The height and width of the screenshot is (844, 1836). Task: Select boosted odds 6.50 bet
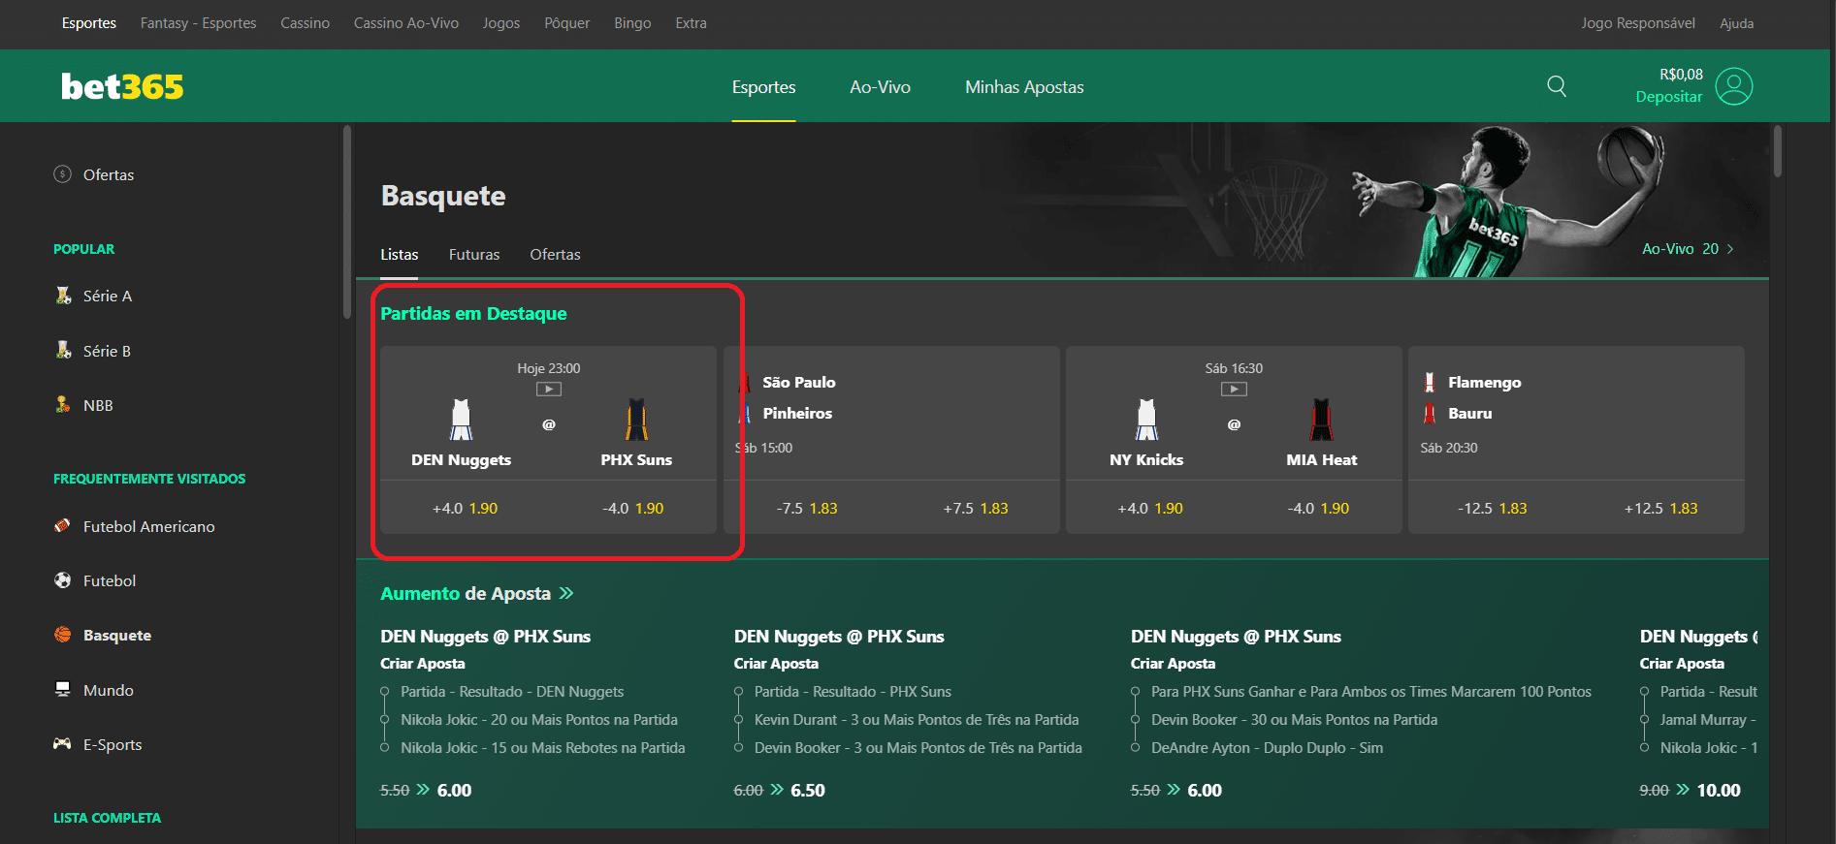pyautogui.click(x=808, y=790)
